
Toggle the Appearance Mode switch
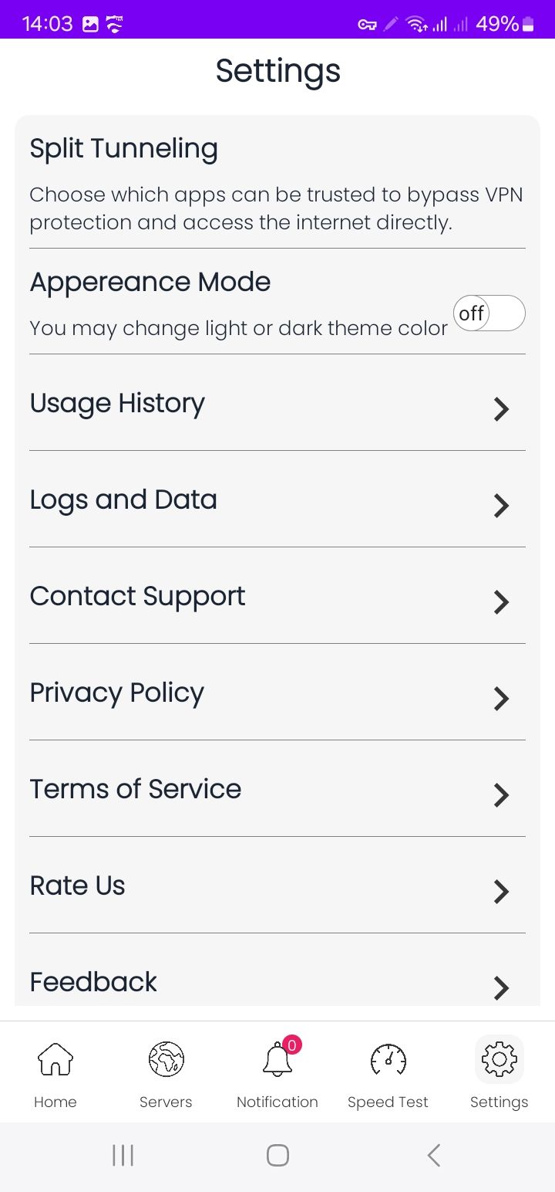[x=489, y=313]
